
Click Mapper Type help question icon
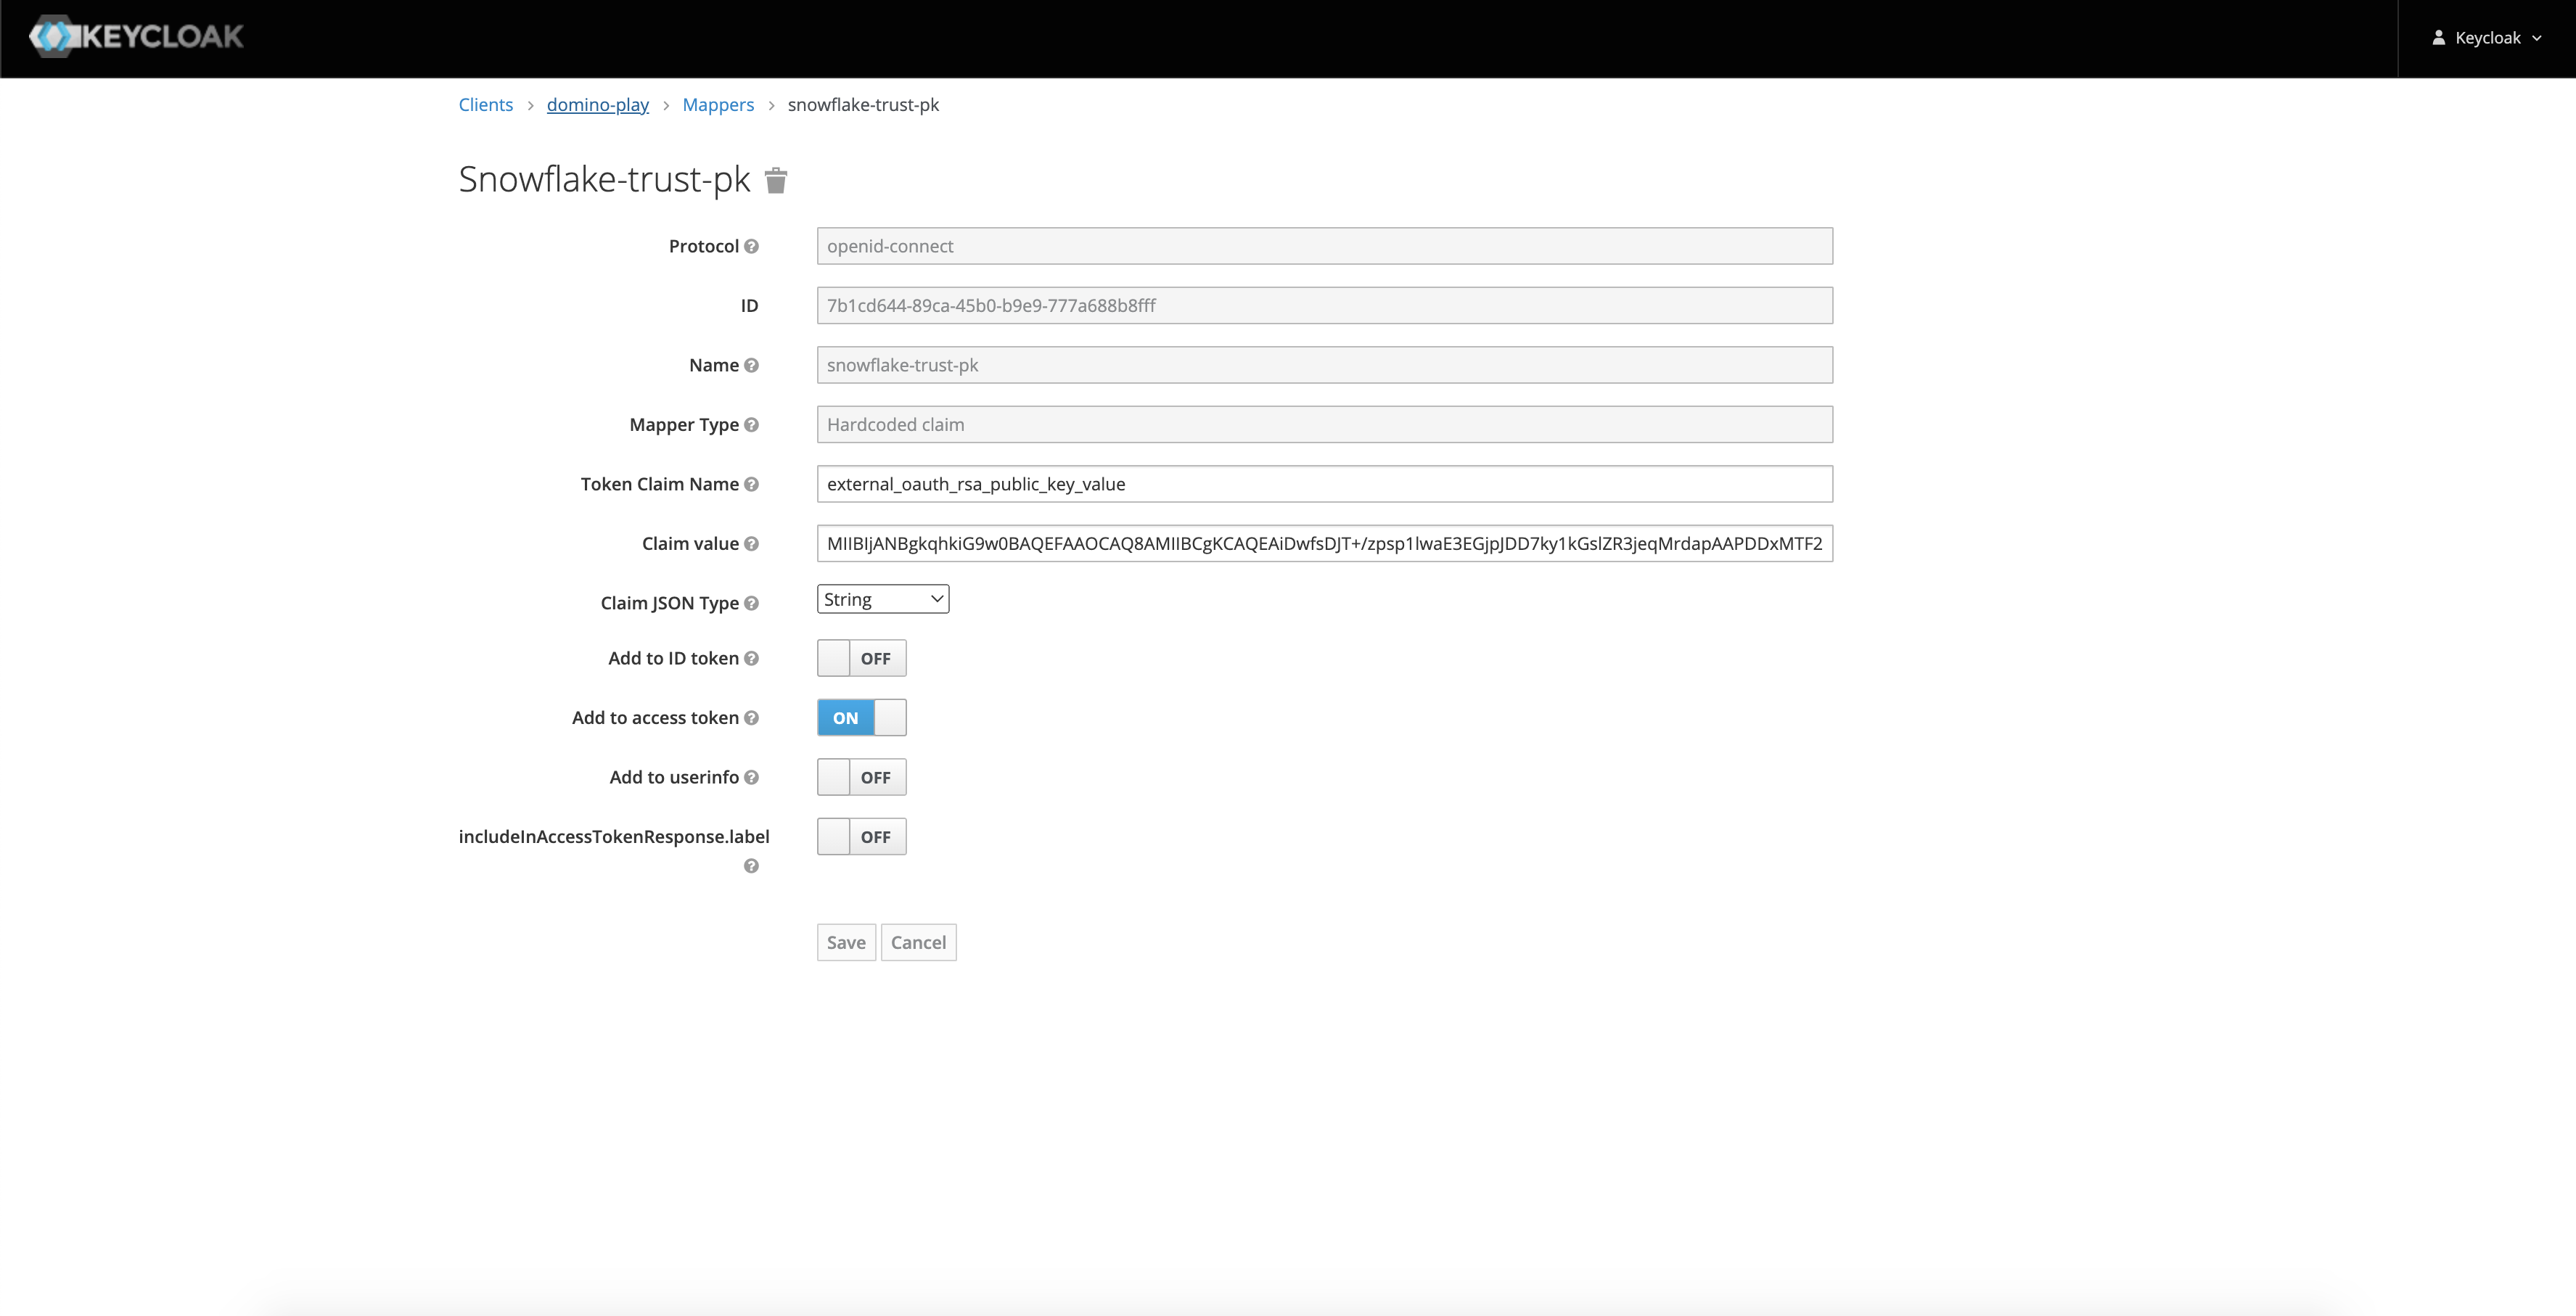[751, 425]
